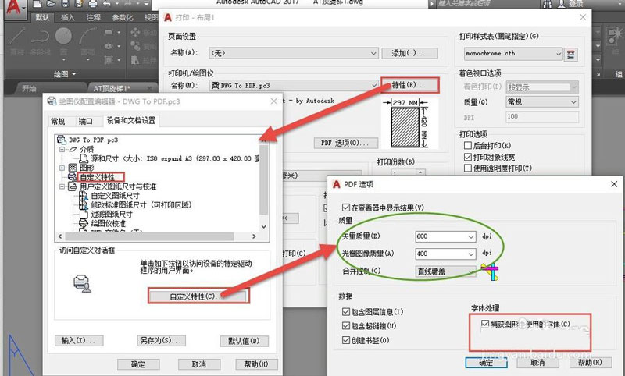Enable 后台打印 checkbox
The image size is (625, 376).
pyautogui.click(x=468, y=146)
